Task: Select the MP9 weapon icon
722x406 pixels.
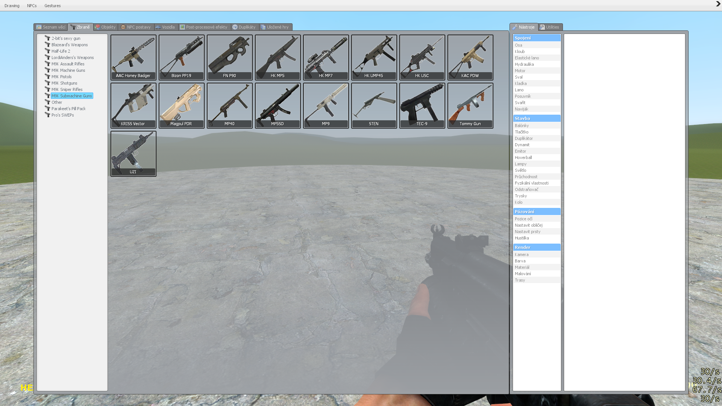Action: [x=326, y=105]
